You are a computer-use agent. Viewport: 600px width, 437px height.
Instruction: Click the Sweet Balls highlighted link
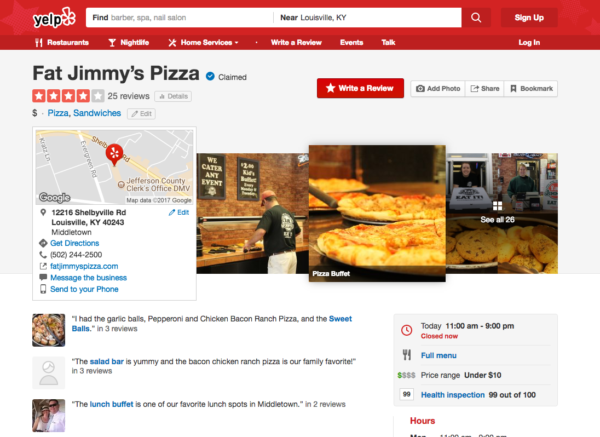pyautogui.click(x=340, y=319)
